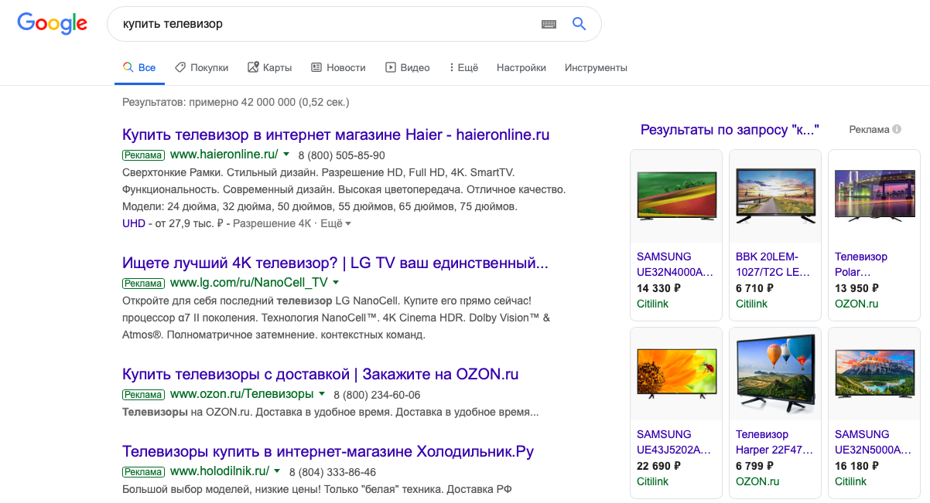930x503 pixels.
Task: Click the Harper 22F47 TV image
Action: click(775, 373)
